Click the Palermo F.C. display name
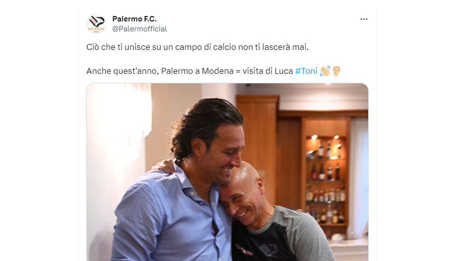This screenshot has width=460, height=261. click(134, 19)
